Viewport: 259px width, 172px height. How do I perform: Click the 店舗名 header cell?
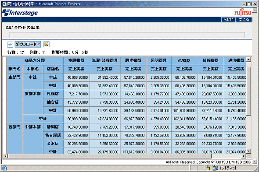53,69
